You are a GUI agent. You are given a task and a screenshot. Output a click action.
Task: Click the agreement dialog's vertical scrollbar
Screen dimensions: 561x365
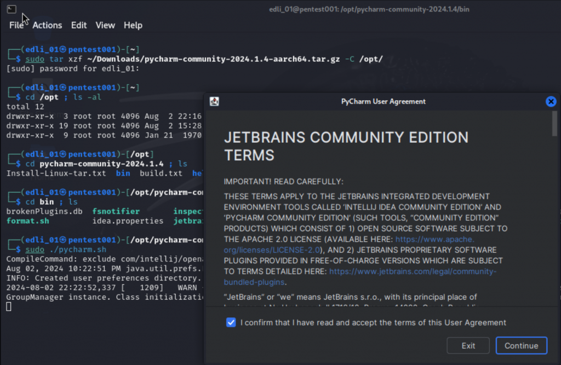(554, 123)
